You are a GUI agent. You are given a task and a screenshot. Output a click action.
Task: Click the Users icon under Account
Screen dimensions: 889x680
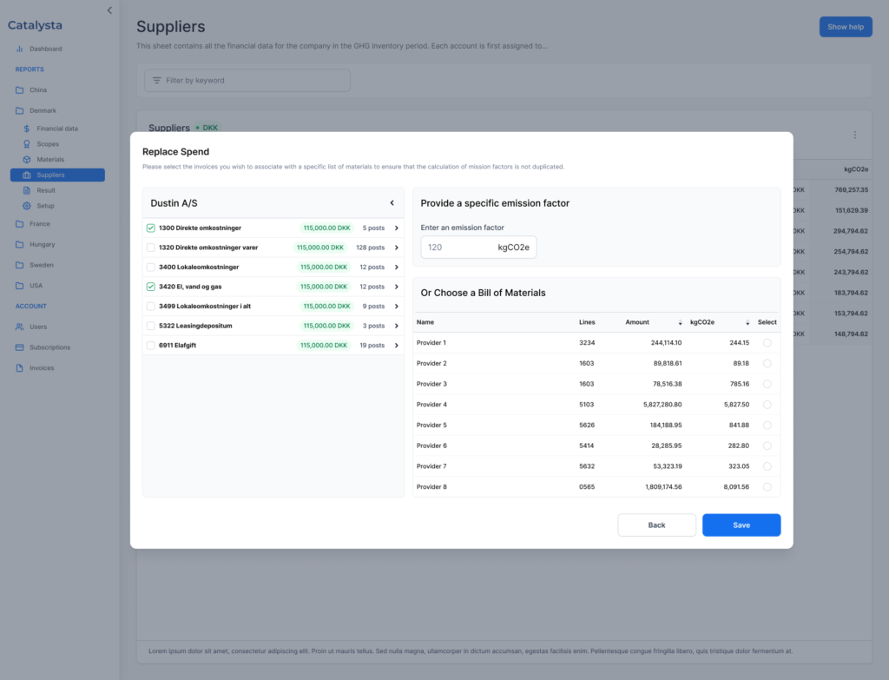click(20, 327)
